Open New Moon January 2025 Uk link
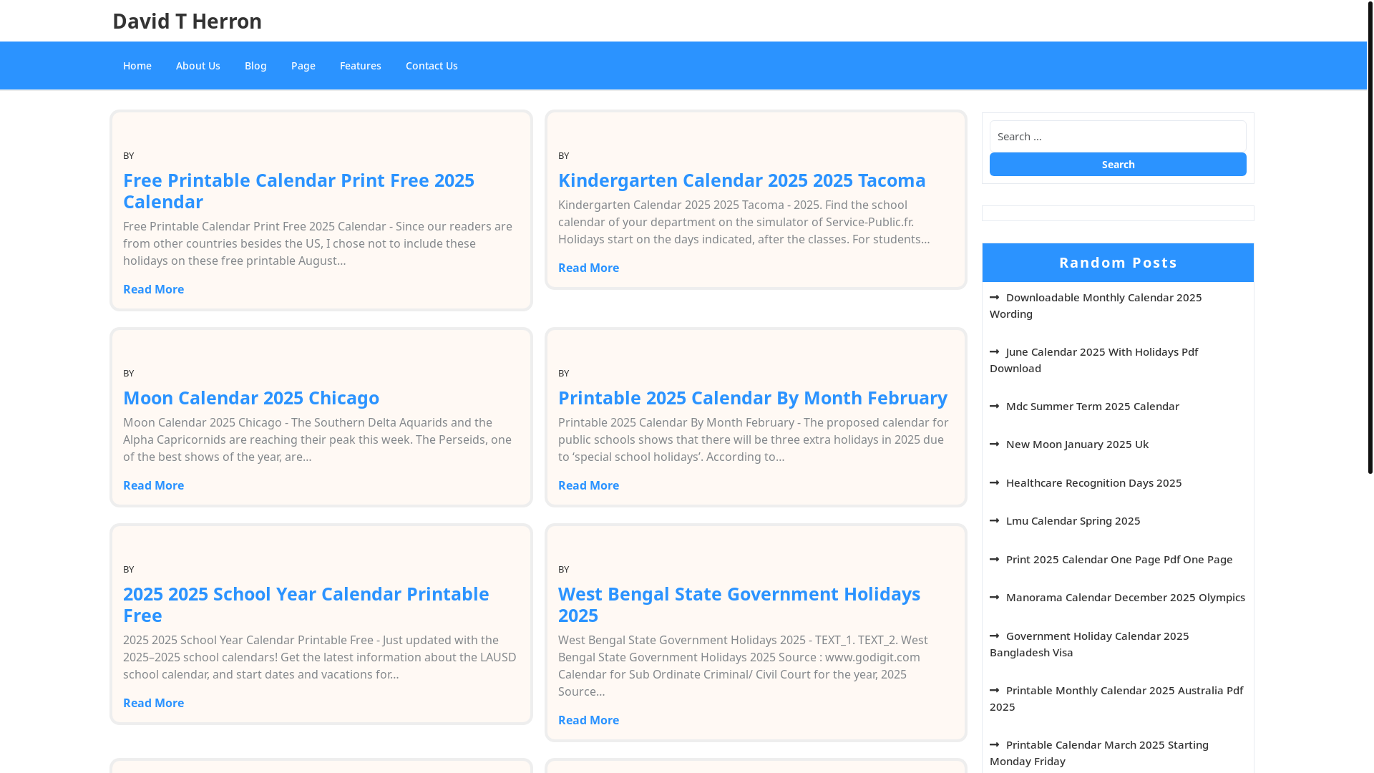 (x=1077, y=444)
